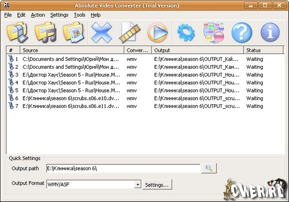Select row 4 House.M source entry
The width and height of the screenshot is (289, 202).
point(71,83)
